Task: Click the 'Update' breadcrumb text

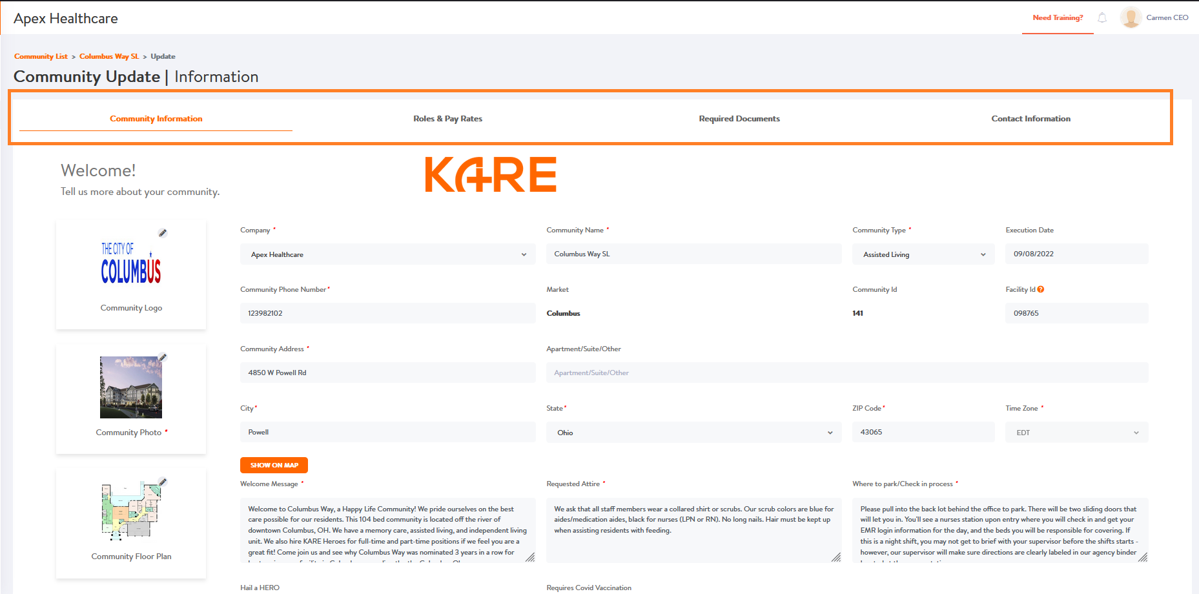Action: pyautogui.click(x=163, y=57)
